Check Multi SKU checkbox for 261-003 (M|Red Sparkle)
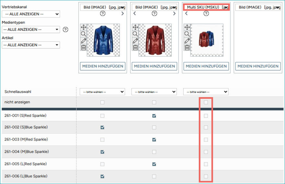 click(206, 140)
